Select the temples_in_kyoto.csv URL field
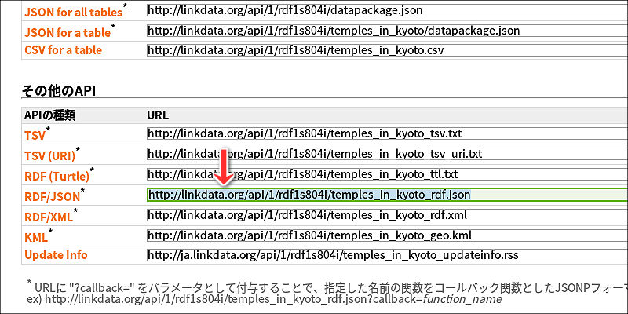This screenshot has width=628, height=314. pos(387,50)
